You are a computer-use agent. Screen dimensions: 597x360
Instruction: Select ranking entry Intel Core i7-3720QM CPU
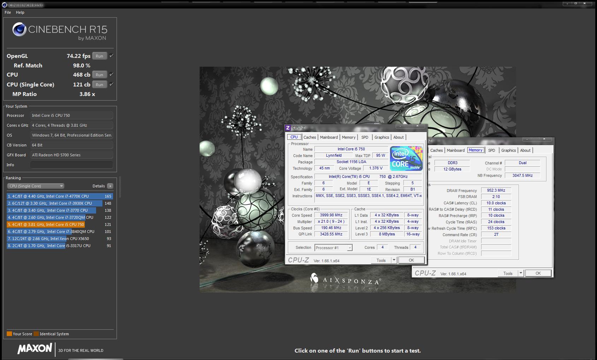pyautogui.click(x=60, y=217)
